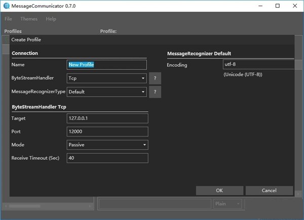Click help button next to ByteStreamHandler
This screenshot has height=220, width=304.
[x=155, y=78]
